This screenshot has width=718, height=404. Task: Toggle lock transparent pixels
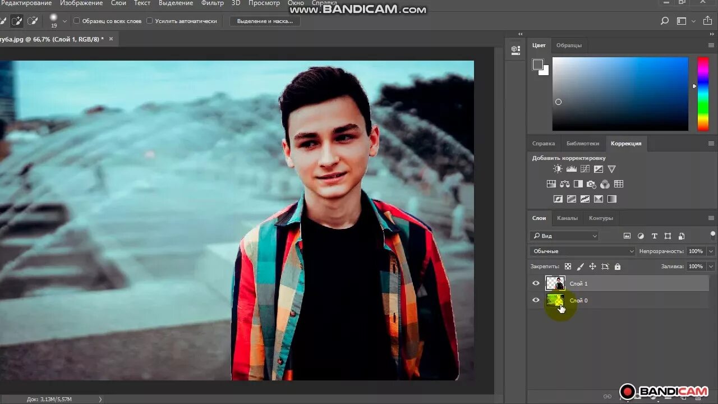568,267
